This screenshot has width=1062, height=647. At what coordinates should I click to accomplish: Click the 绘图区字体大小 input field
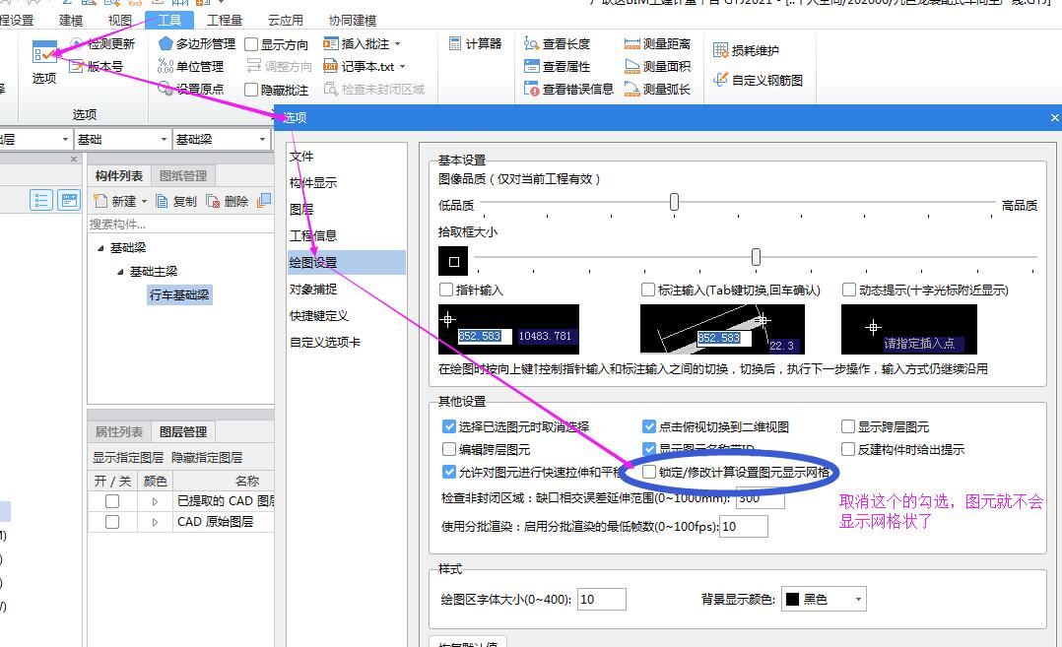(601, 599)
